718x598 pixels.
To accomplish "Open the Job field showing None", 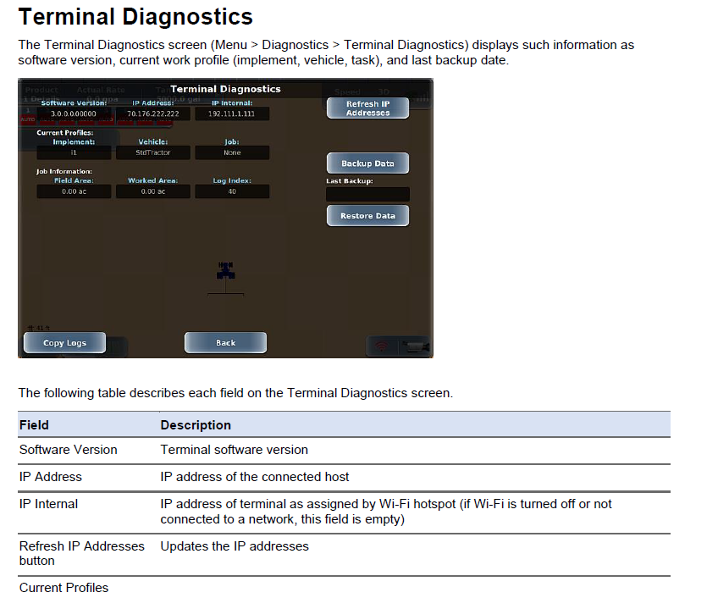I will coord(233,152).
